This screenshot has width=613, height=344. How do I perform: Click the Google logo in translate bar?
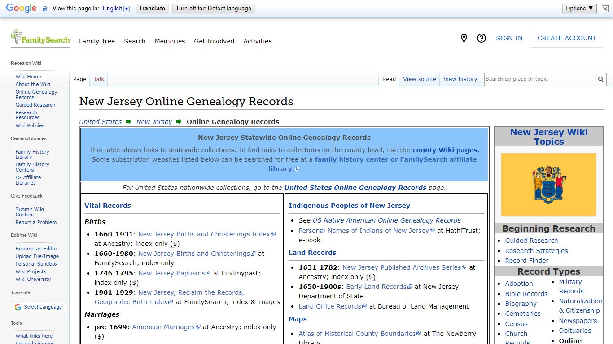tap(21, 8)
